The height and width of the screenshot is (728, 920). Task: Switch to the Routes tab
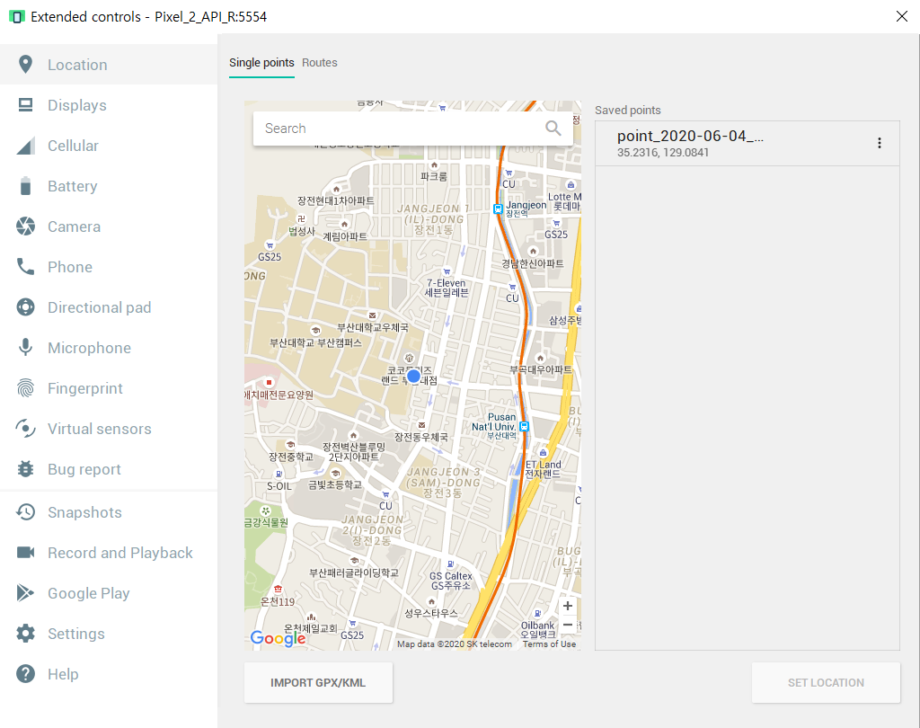coord(320,63)
